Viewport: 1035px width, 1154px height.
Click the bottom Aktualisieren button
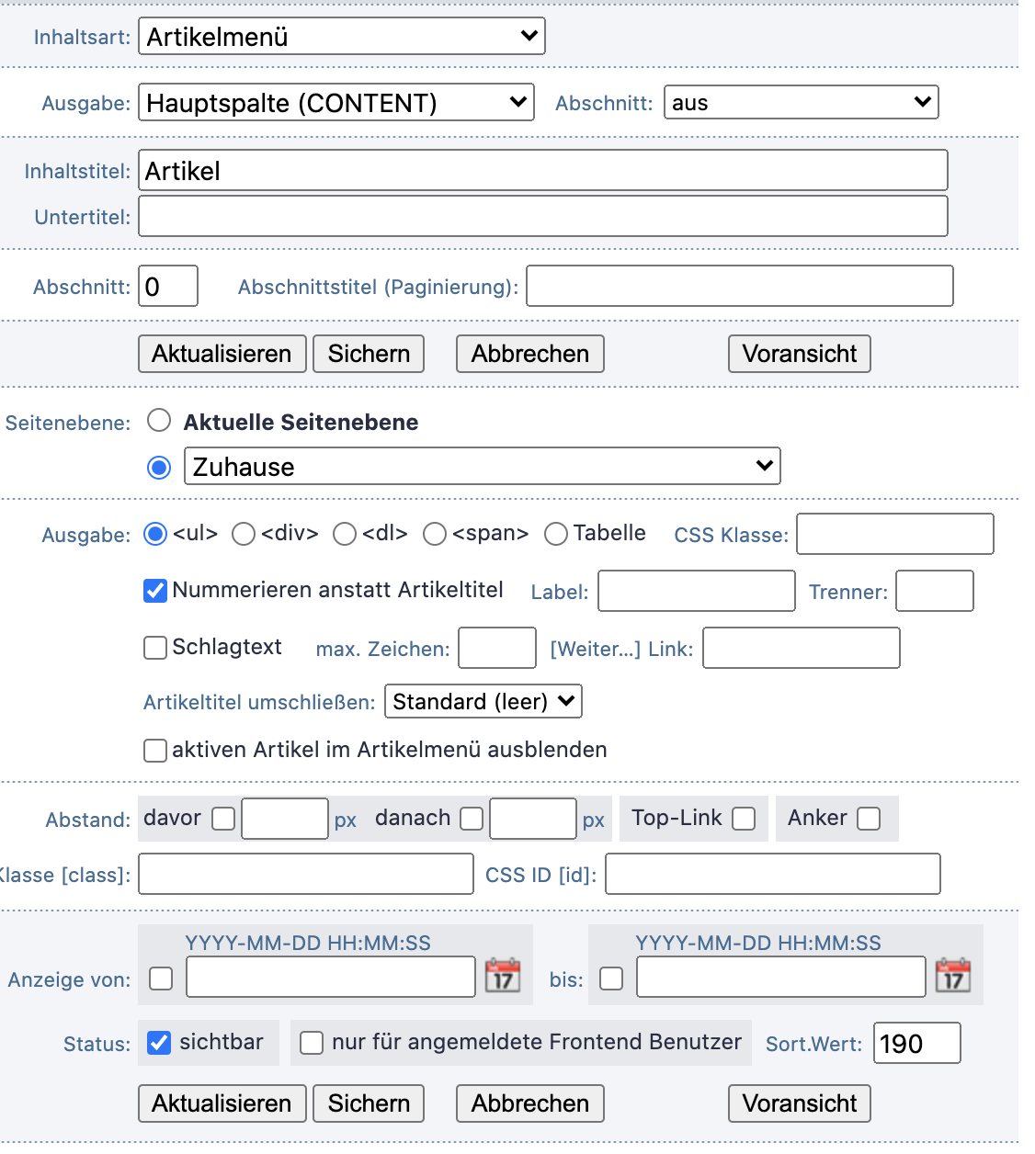[x=222, y=1103]
